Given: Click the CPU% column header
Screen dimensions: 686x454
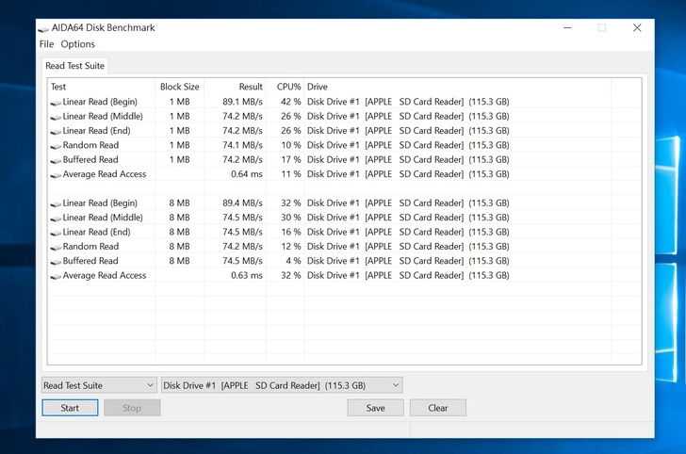Looking at the screenshot, I should pyautogui.click(x=285, y=87).
